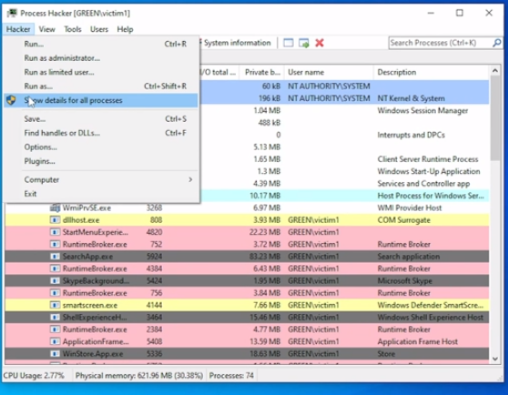This screenshot has width=508, height=395.
Task: Select SearchApp.exe process row
Action: 247,257
